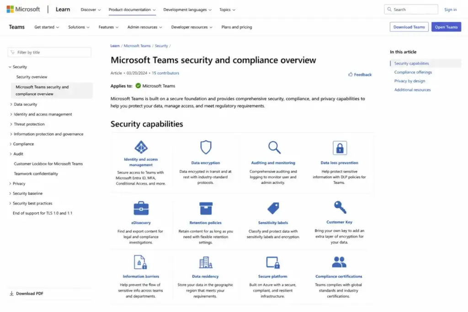Expand the Compliance tree node
The width and height of the screenshot is (468, 312).
click(x=11, y=144)
